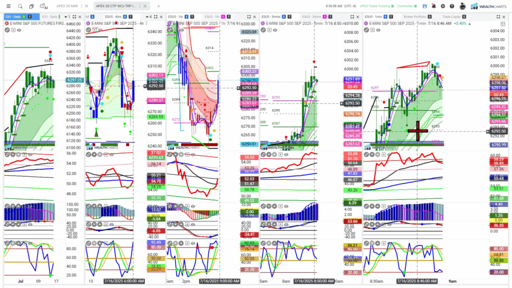Switch to Trade Copier tab
Viewport: 512px width, 288px height.
pos(451,16)
